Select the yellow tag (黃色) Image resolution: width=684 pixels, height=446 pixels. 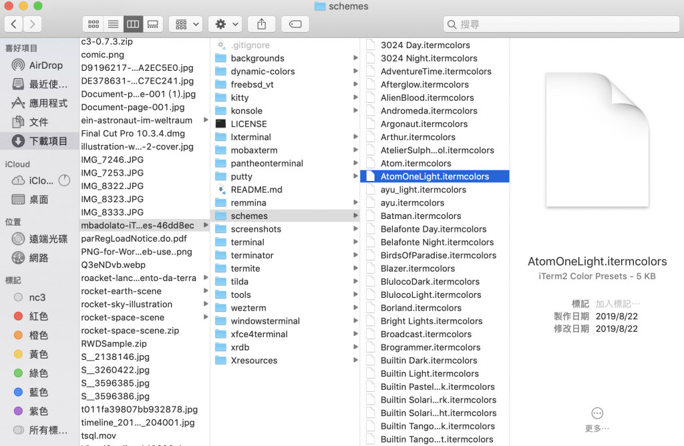pos(39,354)
